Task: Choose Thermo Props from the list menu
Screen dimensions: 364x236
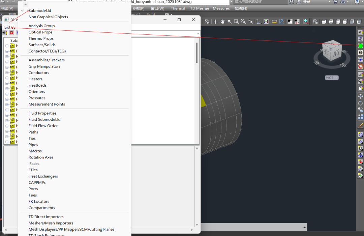Action: 41,38
